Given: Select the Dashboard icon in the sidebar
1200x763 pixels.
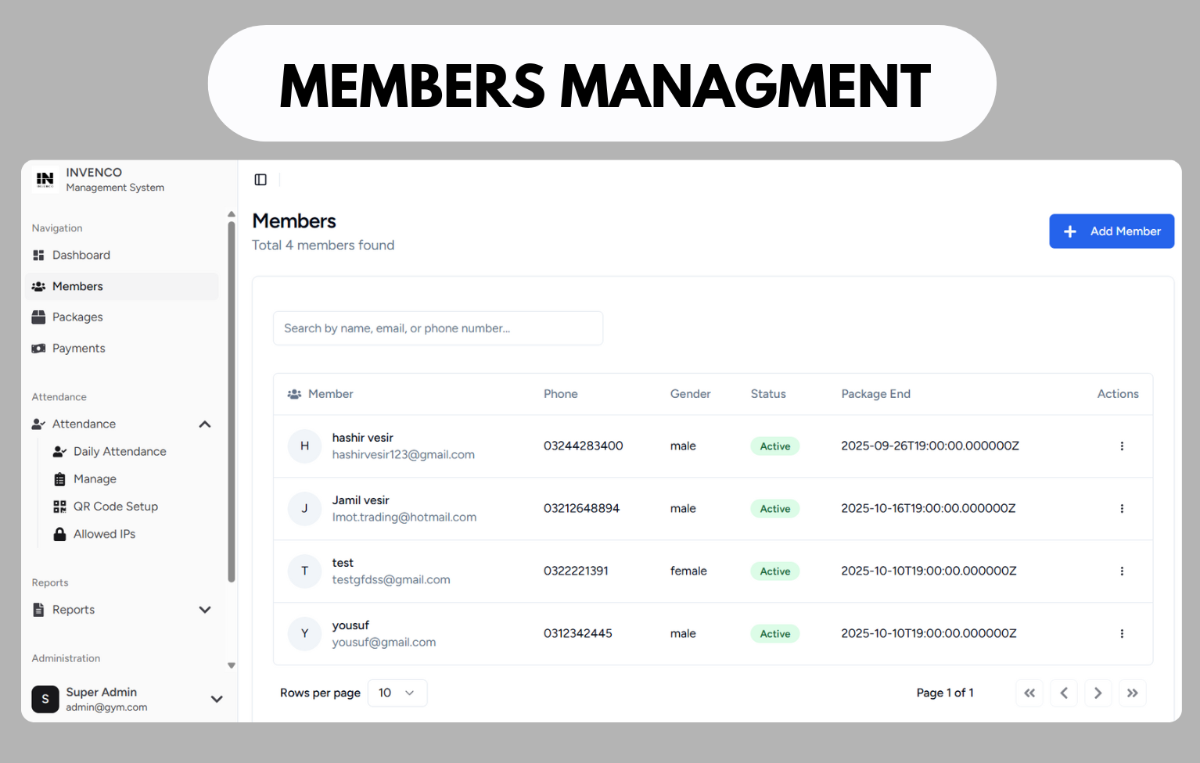Looking at the screenshot, I should (38, 255).
